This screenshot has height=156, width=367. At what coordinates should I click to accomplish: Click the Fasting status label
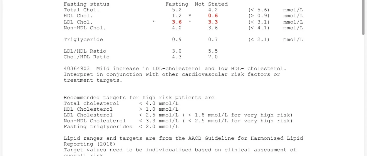(86, 4)
